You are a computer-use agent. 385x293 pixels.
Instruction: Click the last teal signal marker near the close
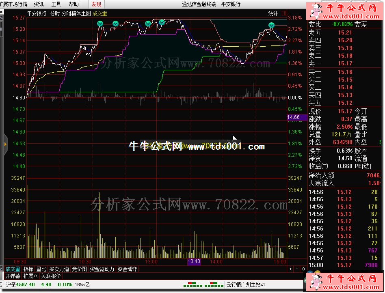(x=271, y=25)
